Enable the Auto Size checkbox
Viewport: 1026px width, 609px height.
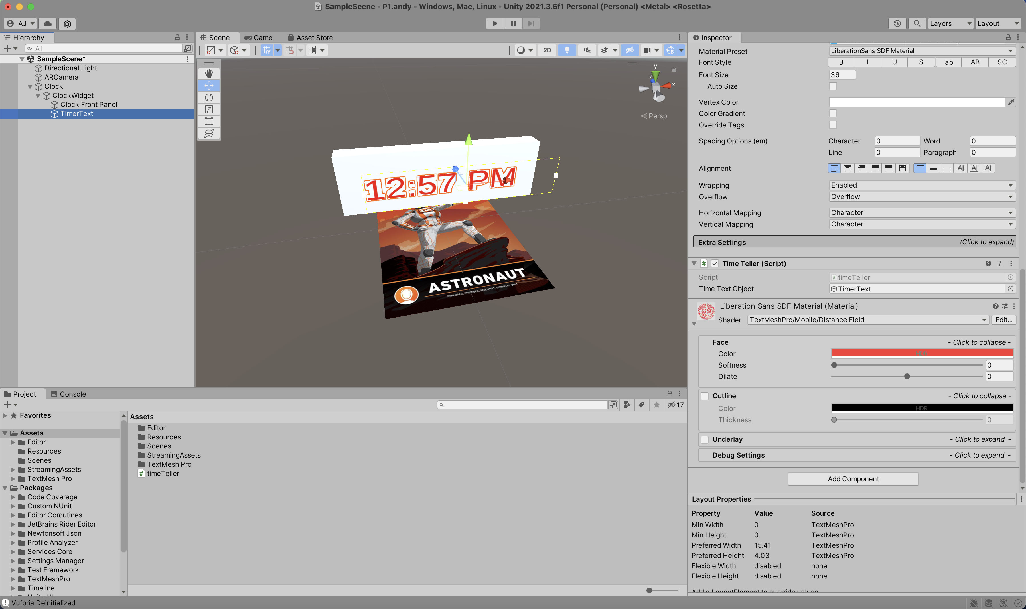pyautogui.click(x=833, y=86)
